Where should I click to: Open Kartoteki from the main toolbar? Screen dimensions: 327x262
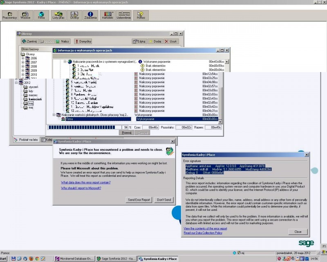pyautogui.click(x=108, y=16)
